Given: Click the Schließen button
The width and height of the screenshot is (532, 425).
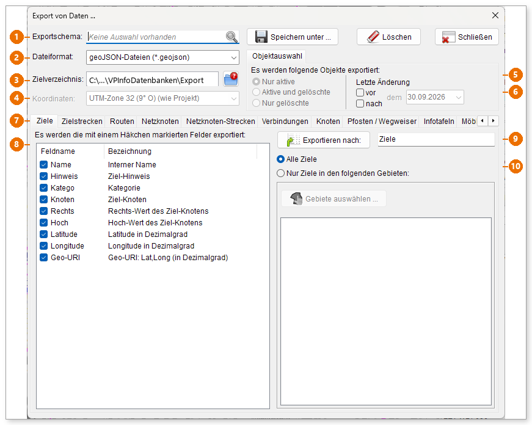Looking at the screenshot, I should [467, 37].
